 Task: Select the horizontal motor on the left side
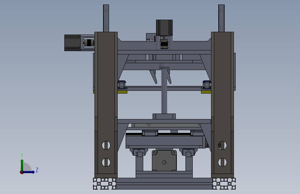[x=72, y=43]
